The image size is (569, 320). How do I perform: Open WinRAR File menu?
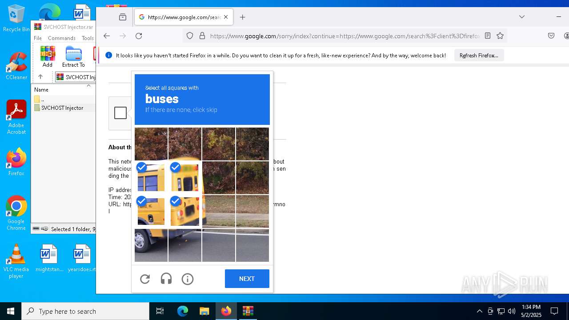(x=38, y=38)
